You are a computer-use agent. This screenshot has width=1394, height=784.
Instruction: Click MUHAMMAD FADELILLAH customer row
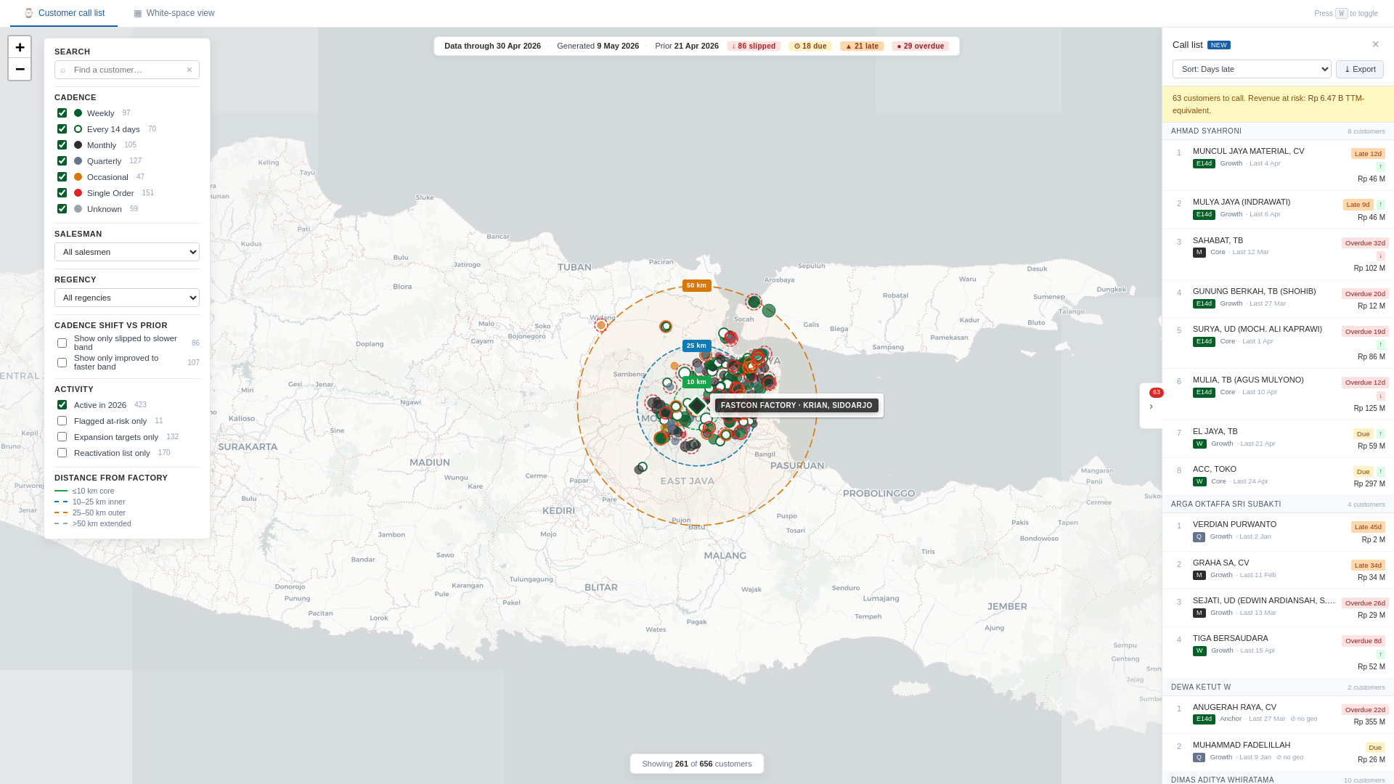click(1278, 753)
